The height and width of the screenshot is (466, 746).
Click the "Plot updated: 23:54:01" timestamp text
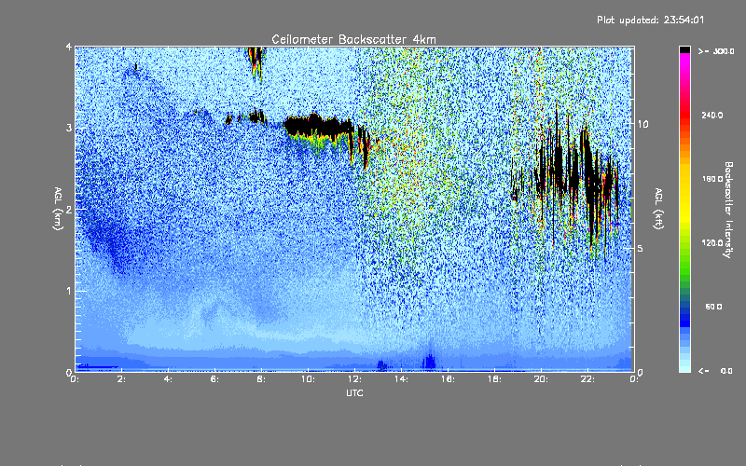650,20
